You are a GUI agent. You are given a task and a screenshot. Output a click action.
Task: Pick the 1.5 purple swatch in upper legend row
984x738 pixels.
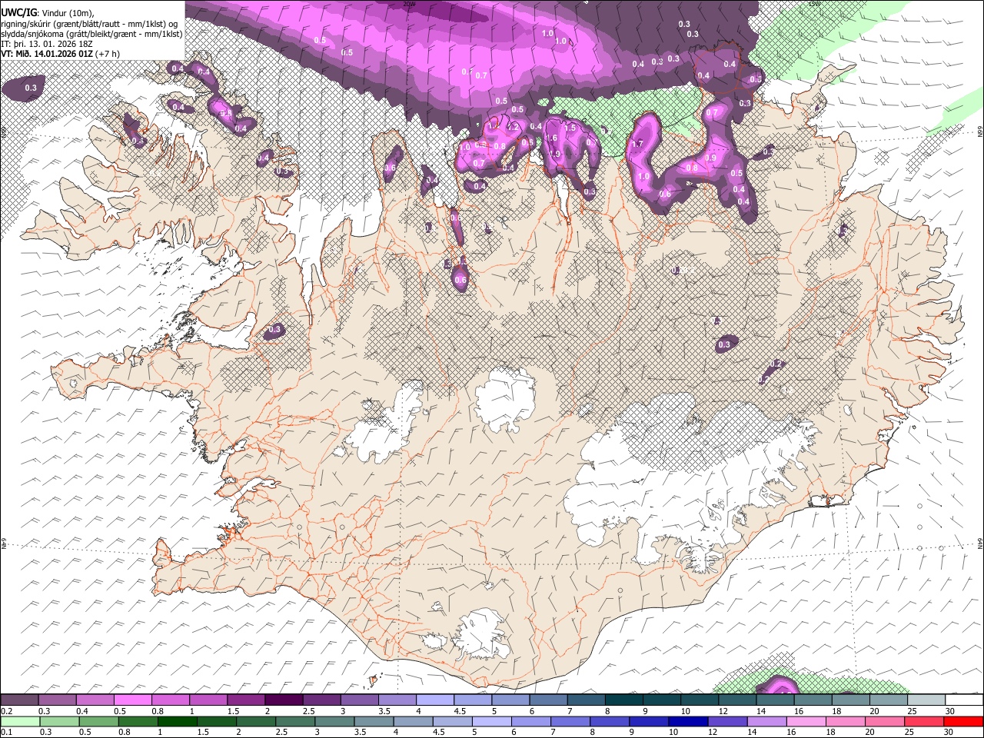[245, 700]
